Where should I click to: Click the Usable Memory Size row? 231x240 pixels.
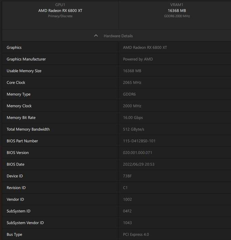(x=24, y=71)
